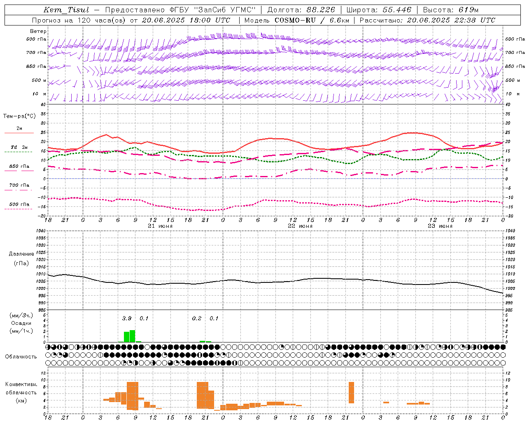
Task: Click the Осадки precipitation label
Action: tap(21, 323)
